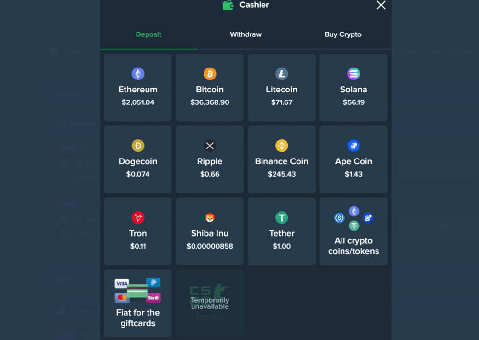This screenshot has width=479, height=340.
Task: Select the Ethereum coin icon
Action: 138,74
